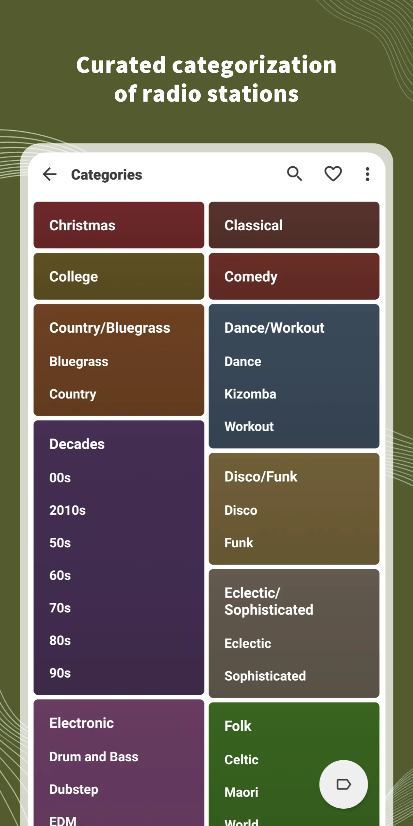
Task: Open the search icon
Action: (x=294, y=173)
